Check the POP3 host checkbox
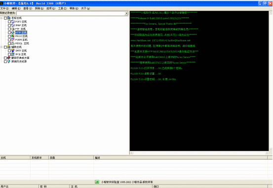The width and height of the screenshot is (273, 188). coord(9,22)
